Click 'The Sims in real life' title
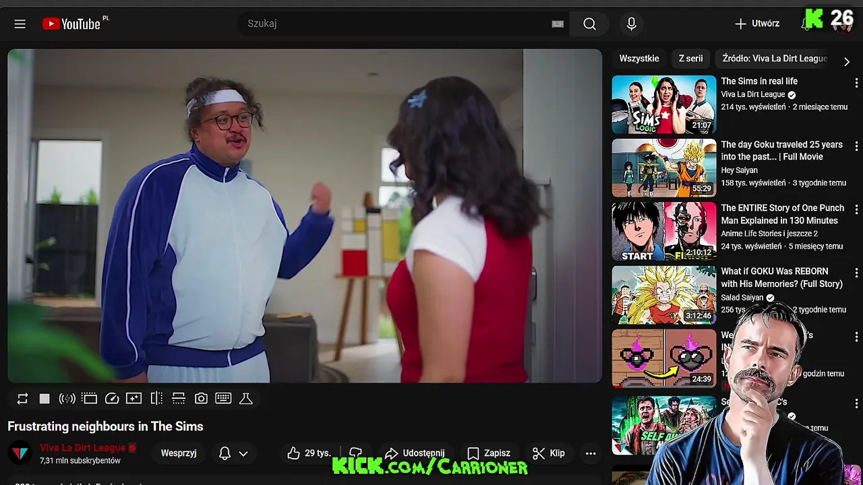This screenshot has width=863, height=485. point(759,82)
